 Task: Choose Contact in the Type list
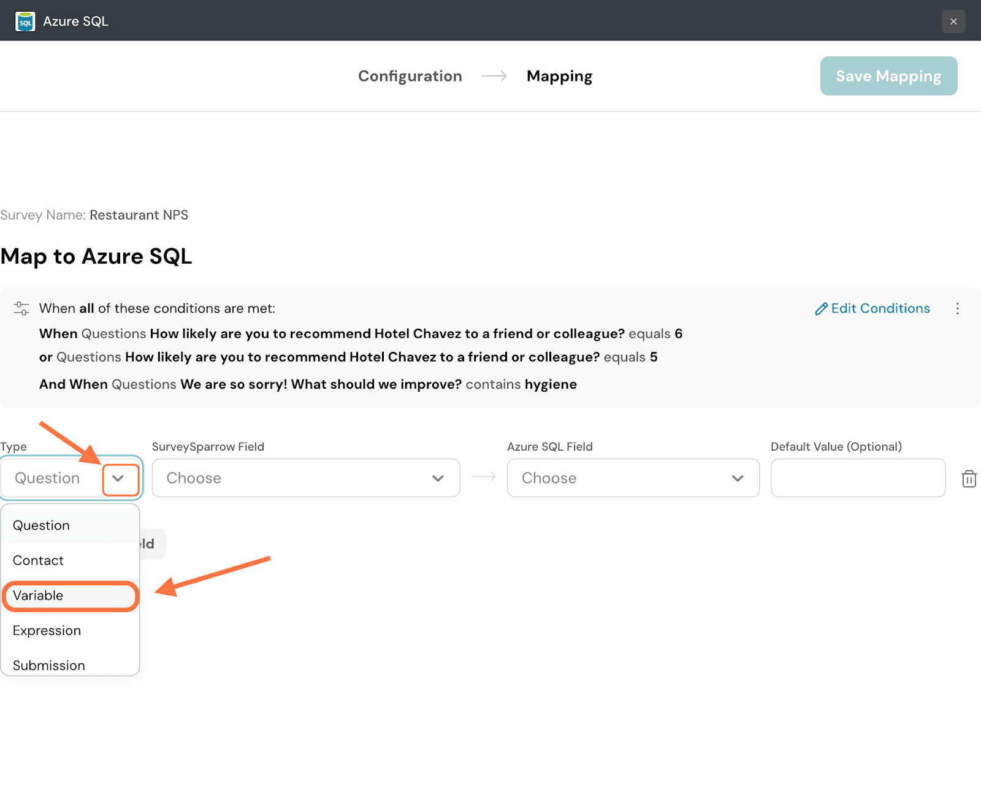pos(38,560)
